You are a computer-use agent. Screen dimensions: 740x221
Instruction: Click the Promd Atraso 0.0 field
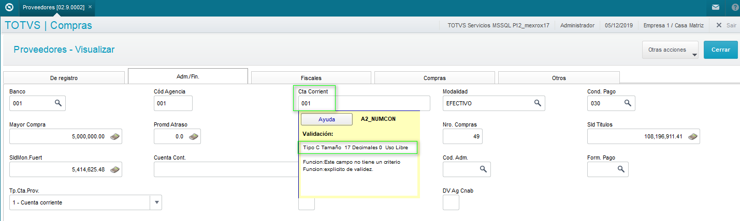coord(177,136)
